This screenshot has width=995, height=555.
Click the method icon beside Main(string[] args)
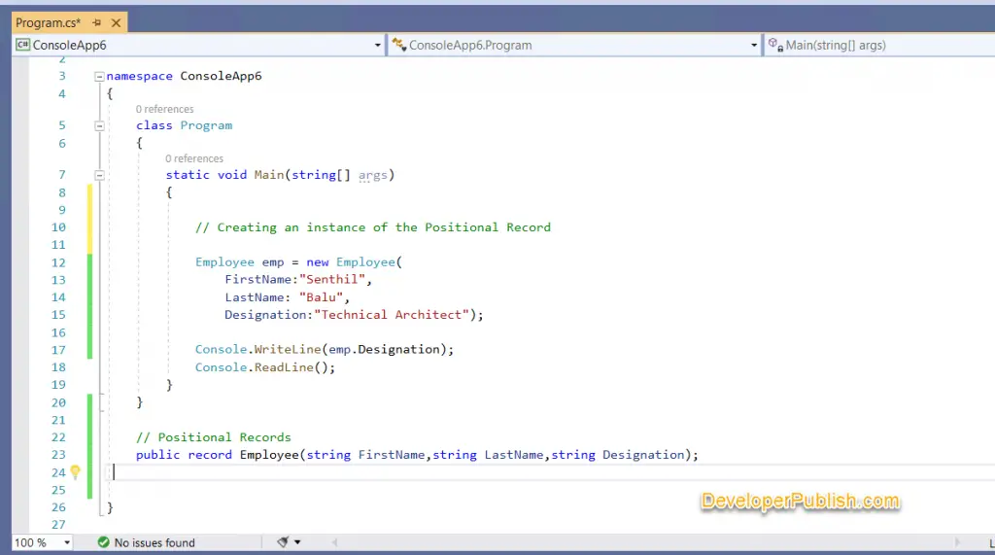[775, 45]
